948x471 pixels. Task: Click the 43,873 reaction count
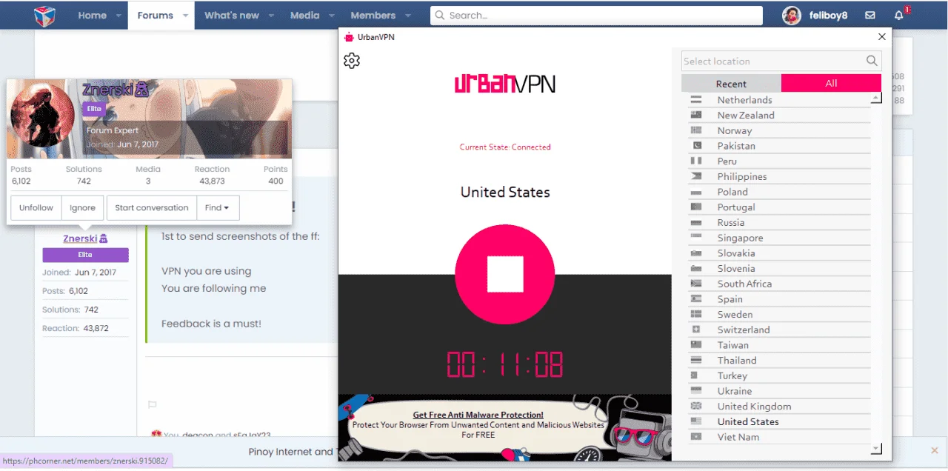pyautogui.click(x=212, y=181)
